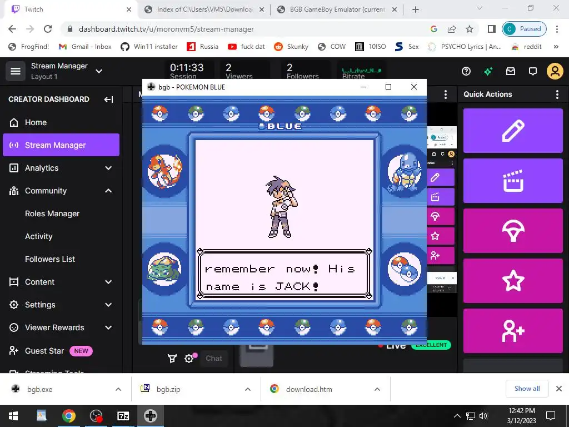Close the downloads bar
Image resolution: width=569 pixels, height=427 pixels.
[559, 389]
